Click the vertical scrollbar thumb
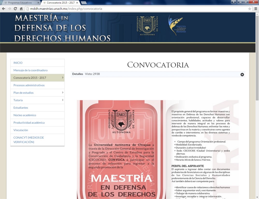The height and width of the screenshot is (199, 259). 257,58
